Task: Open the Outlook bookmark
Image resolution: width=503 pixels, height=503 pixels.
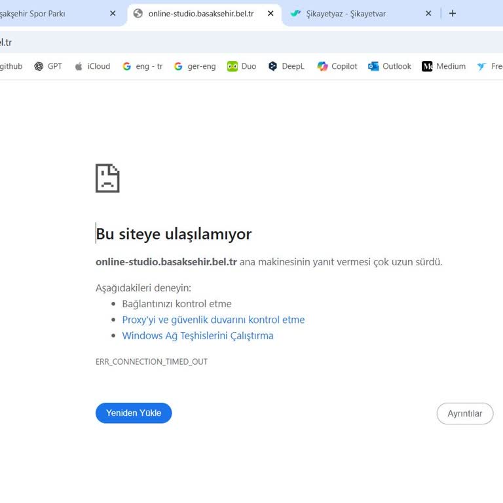Action: 390,66
